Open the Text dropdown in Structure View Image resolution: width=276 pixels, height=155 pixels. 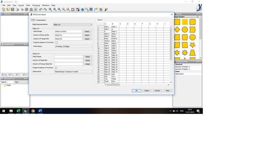[x=22, y=82]
